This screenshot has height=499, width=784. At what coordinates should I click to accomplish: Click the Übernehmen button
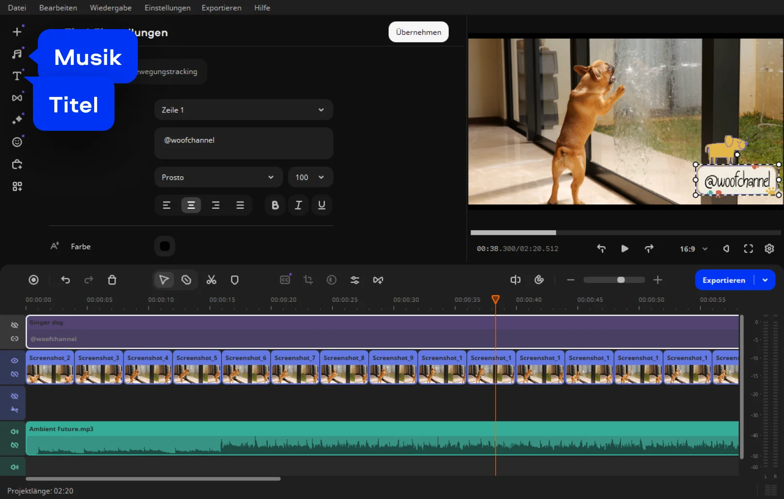tap(418, 32)
